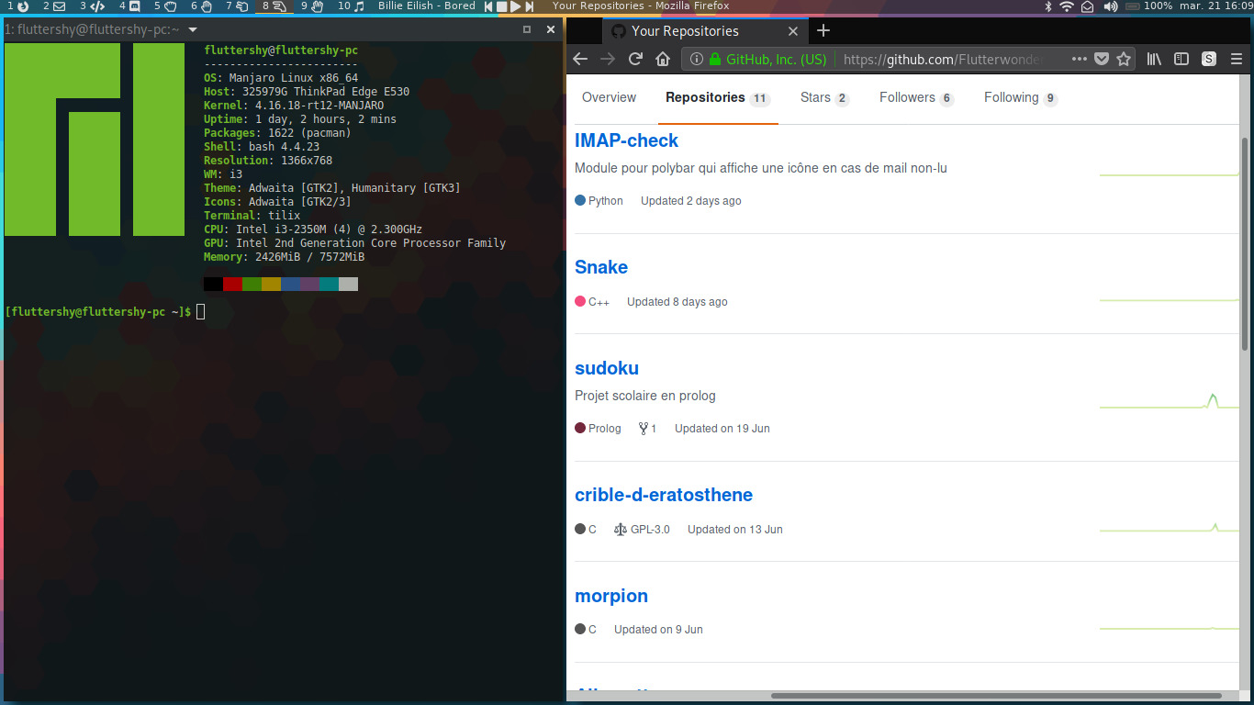Screen dimensions: 1254x705
Task: Switch to workspace 3 code icon
Action: 92,6
